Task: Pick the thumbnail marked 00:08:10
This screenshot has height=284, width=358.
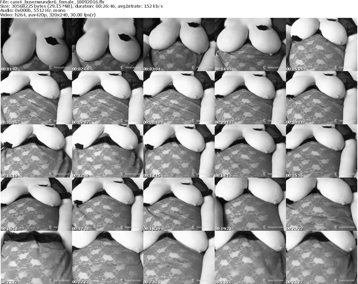Action: (x=179, y=98)
